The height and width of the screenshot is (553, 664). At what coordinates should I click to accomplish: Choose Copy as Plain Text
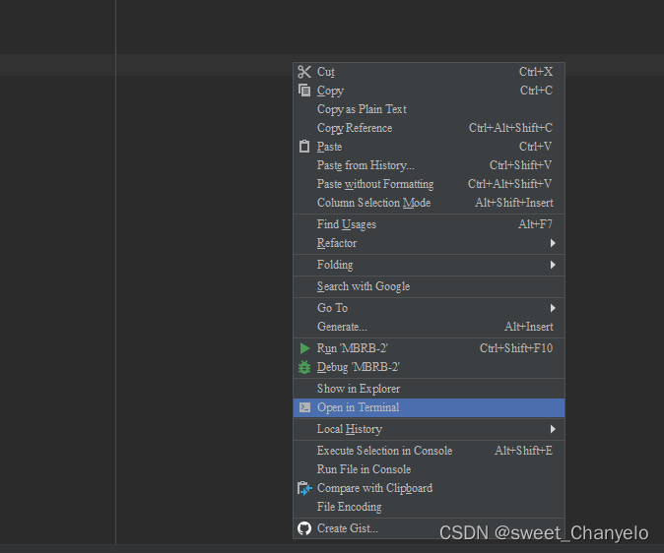[429, 109]
